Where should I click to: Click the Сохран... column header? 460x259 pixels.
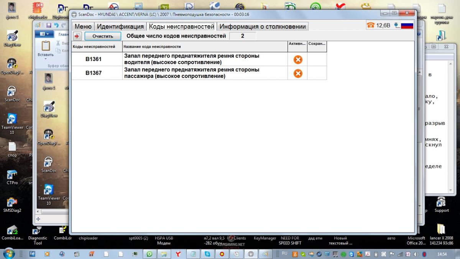tap(317, 46)
